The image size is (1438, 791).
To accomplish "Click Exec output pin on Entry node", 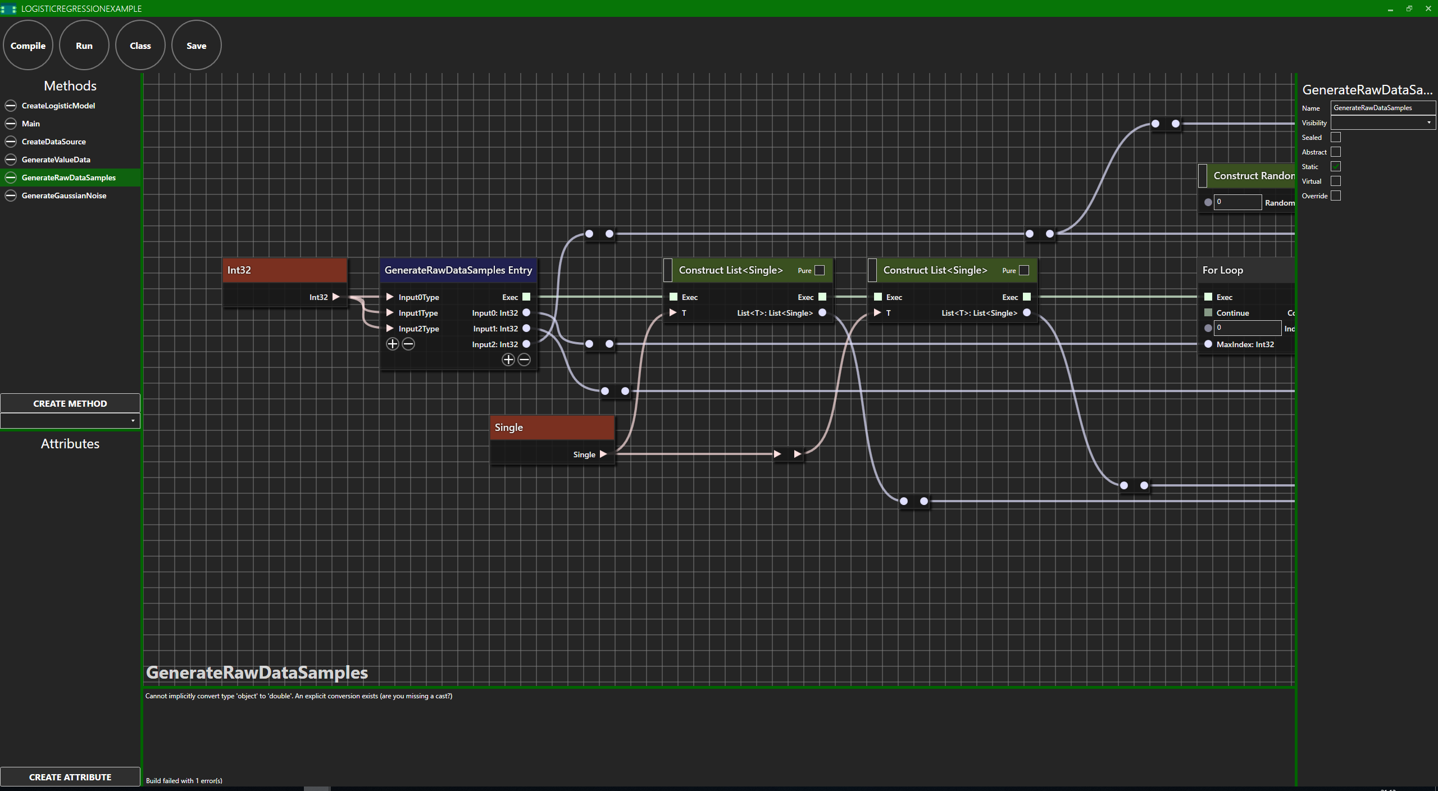I will [x=526, y=297].
